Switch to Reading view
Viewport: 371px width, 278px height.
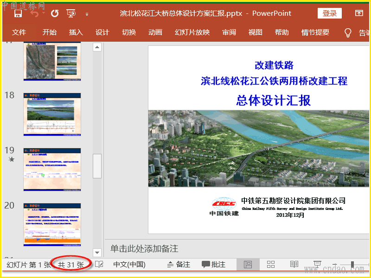coord(294,265)
